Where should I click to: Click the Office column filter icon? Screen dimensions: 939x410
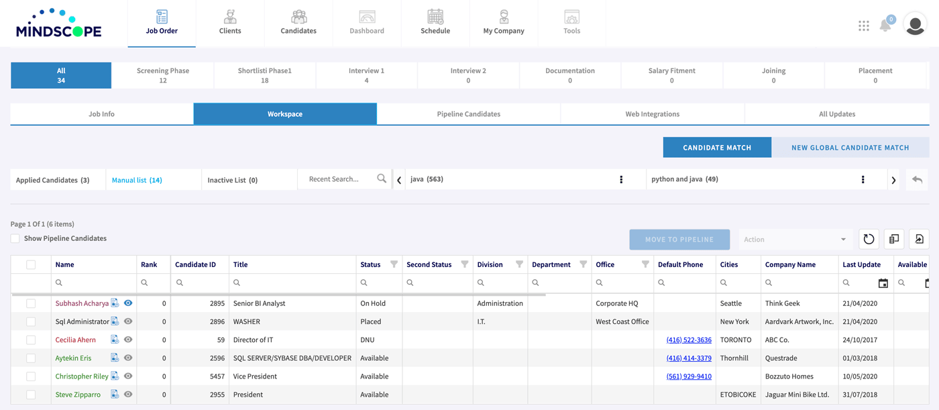645,264
